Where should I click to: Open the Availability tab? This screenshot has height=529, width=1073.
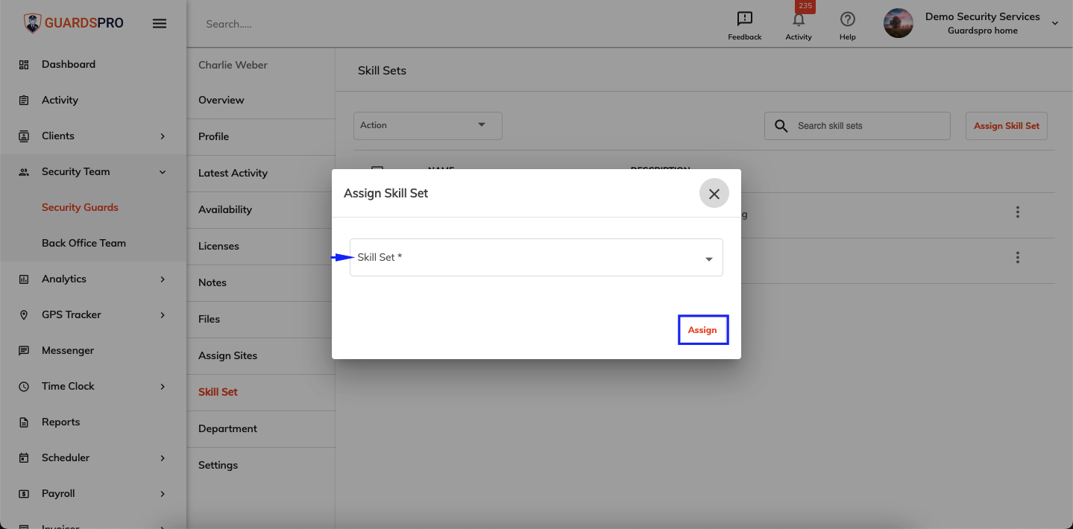click(261, 209)
